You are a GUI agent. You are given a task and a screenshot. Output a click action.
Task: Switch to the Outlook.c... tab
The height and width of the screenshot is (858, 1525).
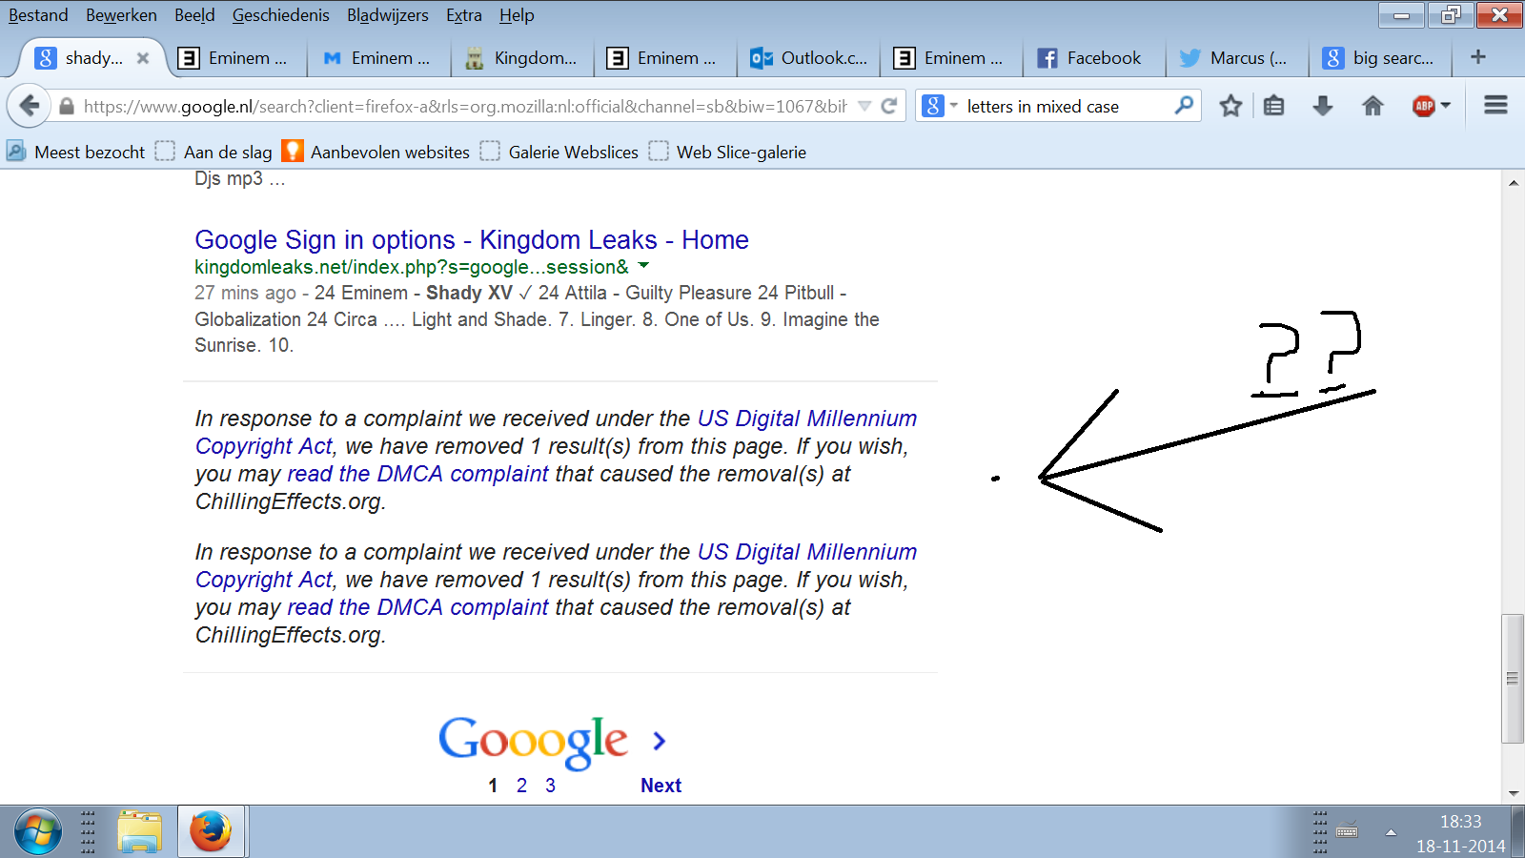(808, 58)
